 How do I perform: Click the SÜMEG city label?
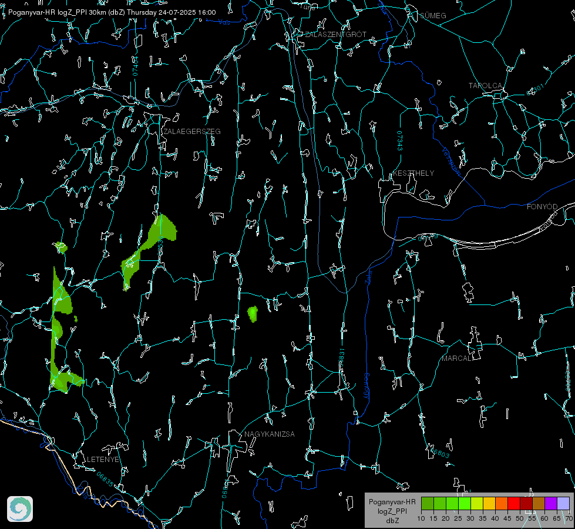(433, 16)
